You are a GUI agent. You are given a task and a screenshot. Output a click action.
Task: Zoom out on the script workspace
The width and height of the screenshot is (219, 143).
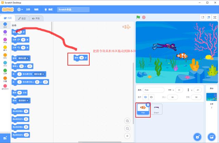(127, 128)
